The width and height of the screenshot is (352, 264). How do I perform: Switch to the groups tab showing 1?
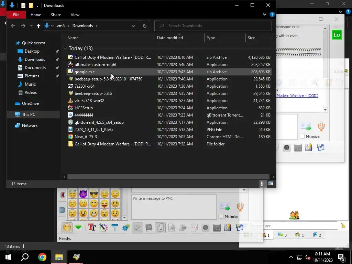(x=299, y=235)
